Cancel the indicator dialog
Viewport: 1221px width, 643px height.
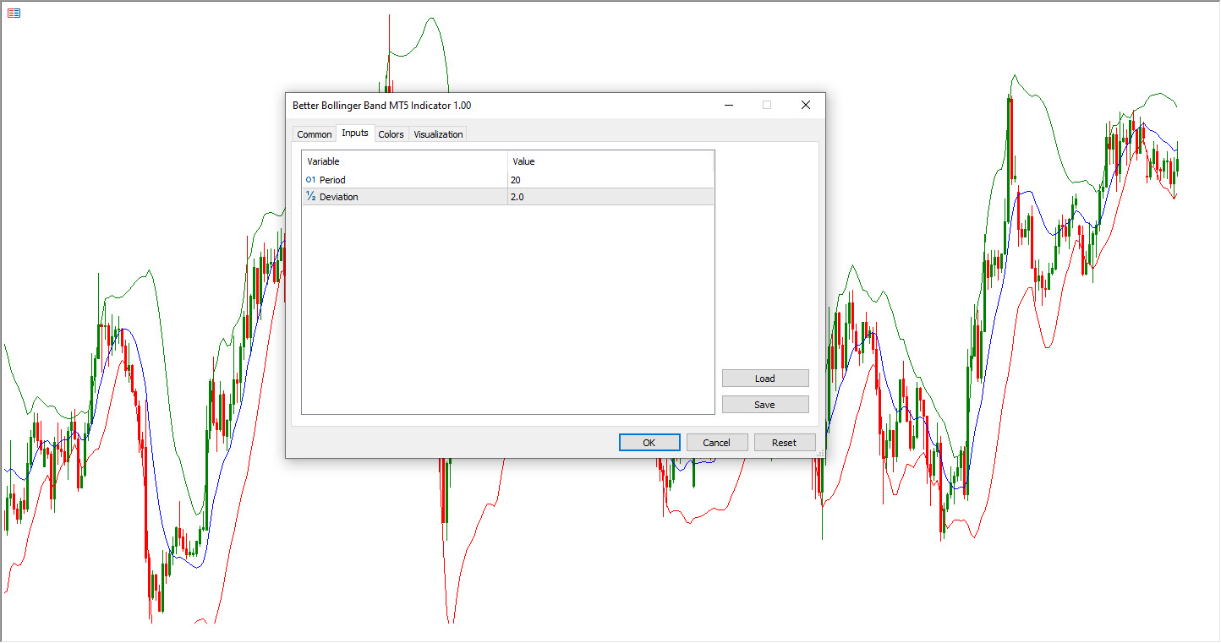pos(716,443)
